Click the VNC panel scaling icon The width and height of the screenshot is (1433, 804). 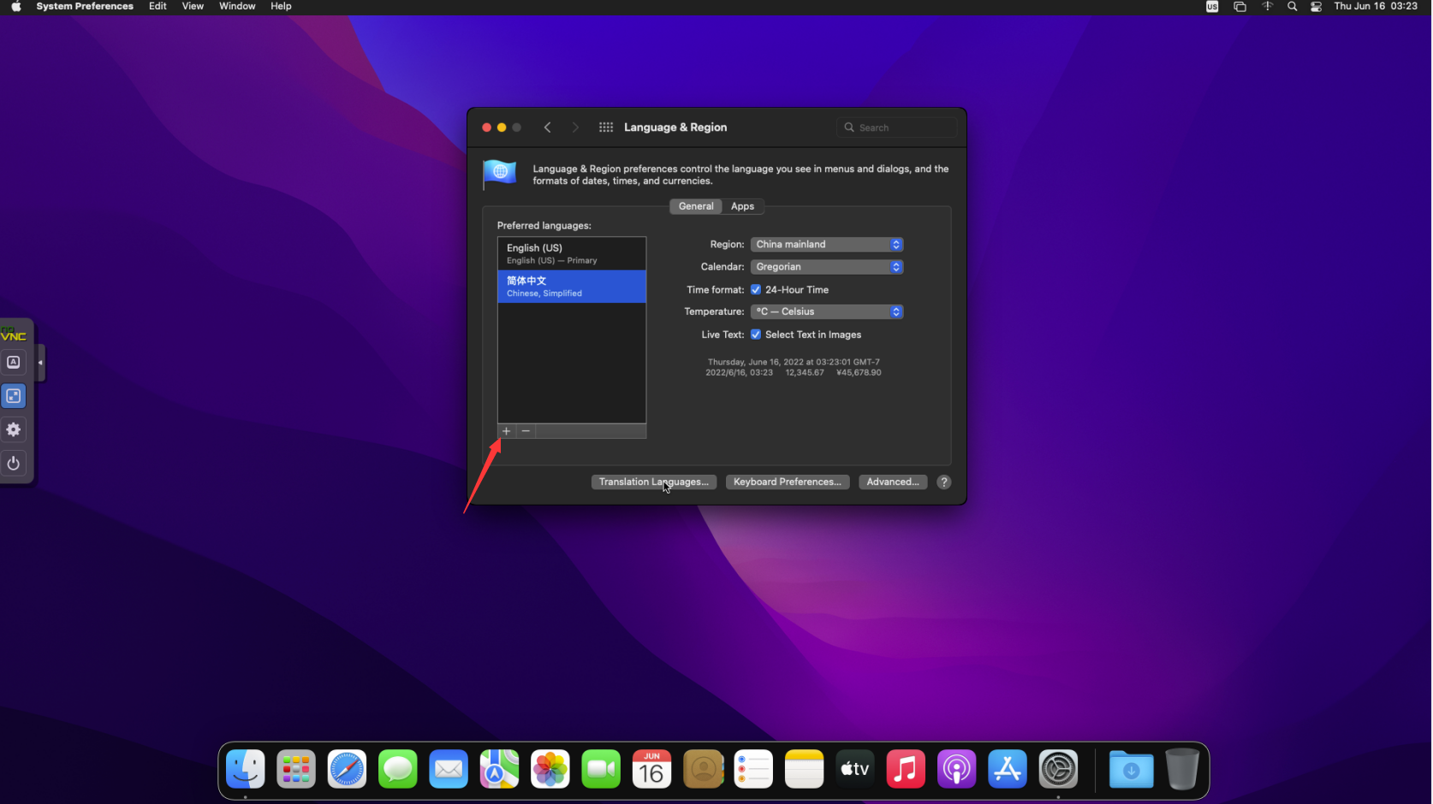[x=14, y=395]
